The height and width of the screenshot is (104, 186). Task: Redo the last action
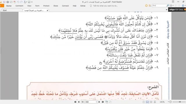point(22,2)
